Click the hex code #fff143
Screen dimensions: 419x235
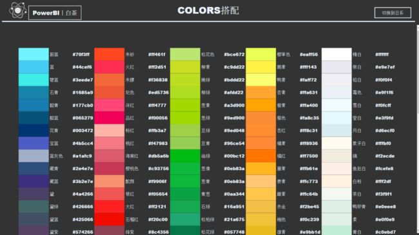pos(308,67)
